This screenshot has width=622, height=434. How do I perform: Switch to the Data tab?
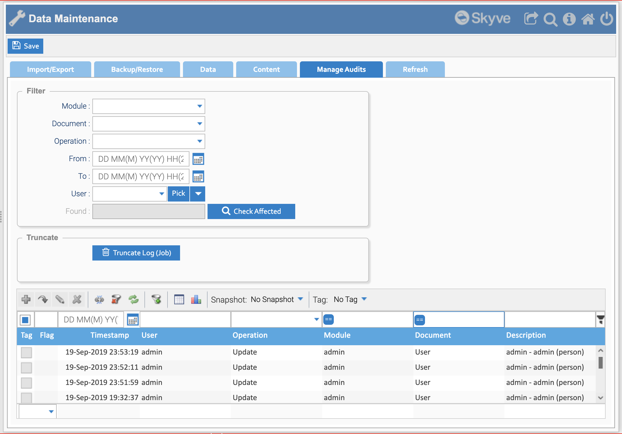[208, 69]
